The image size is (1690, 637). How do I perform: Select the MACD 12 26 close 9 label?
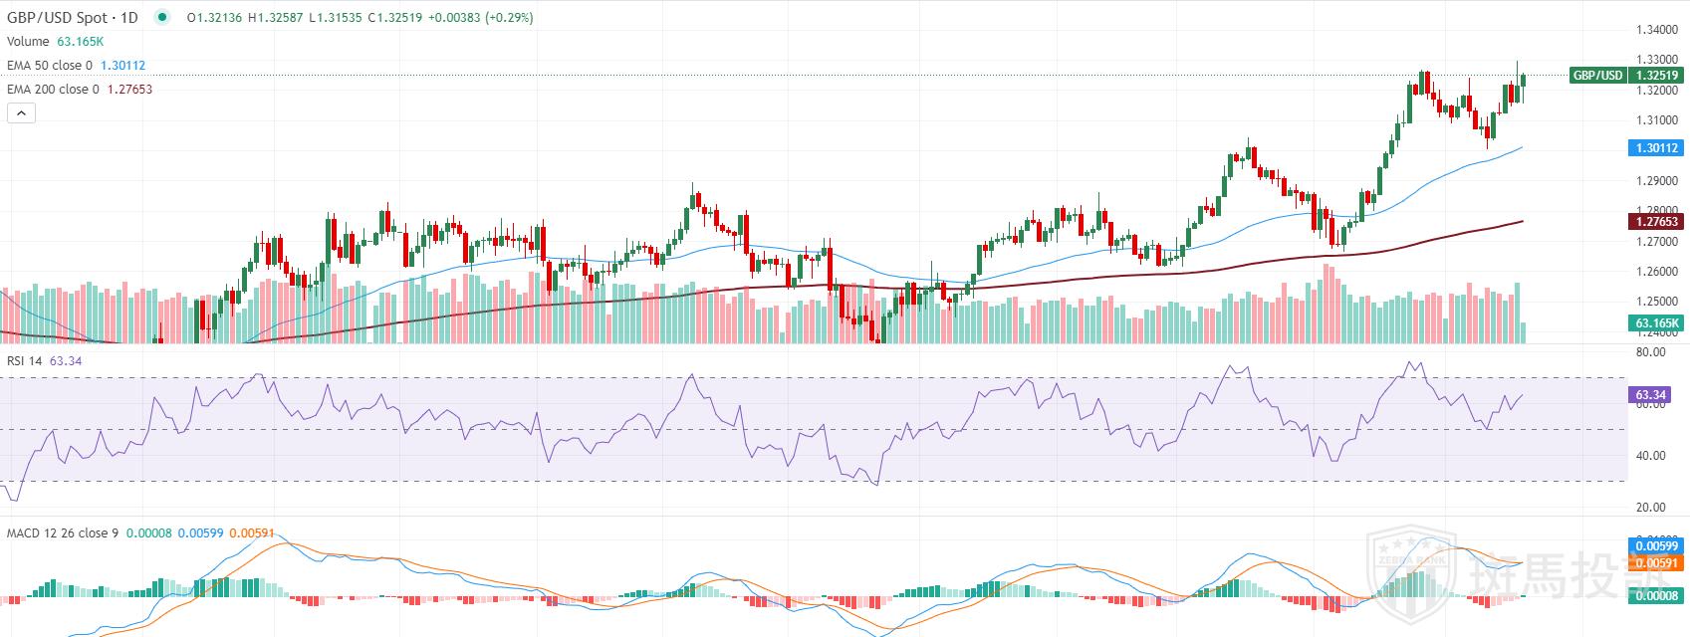(x=62, y=533)
